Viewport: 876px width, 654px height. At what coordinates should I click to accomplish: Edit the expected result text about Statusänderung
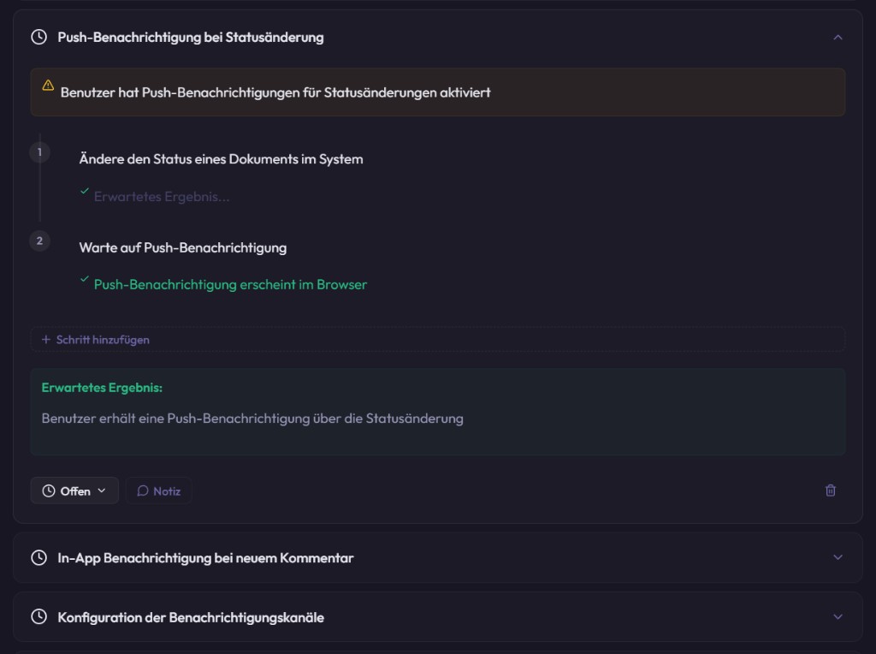(252, 419)
